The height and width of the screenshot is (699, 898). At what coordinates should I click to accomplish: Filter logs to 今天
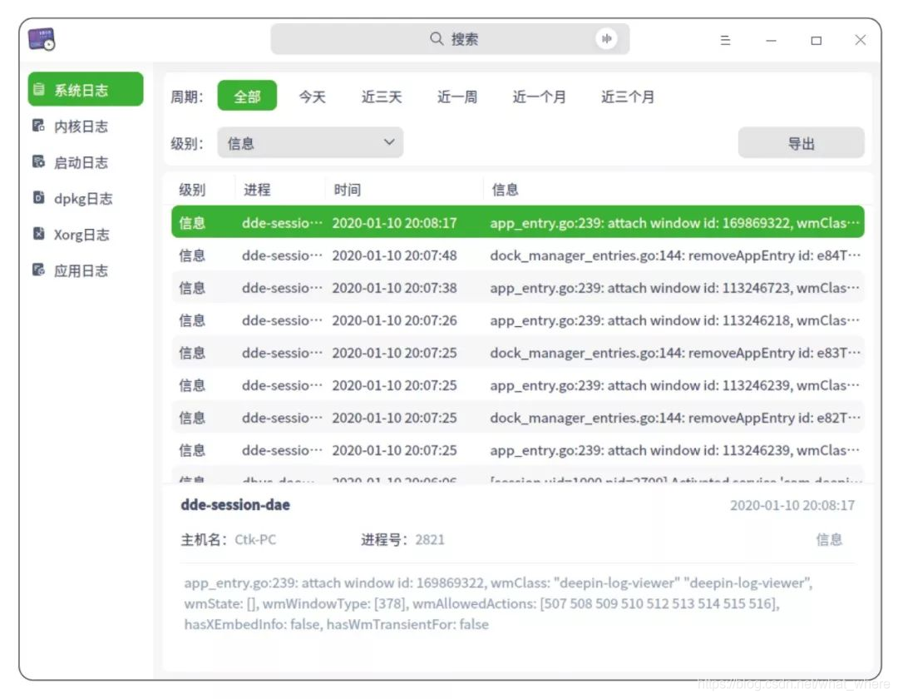pyautogui.click(x=312, y=97)
